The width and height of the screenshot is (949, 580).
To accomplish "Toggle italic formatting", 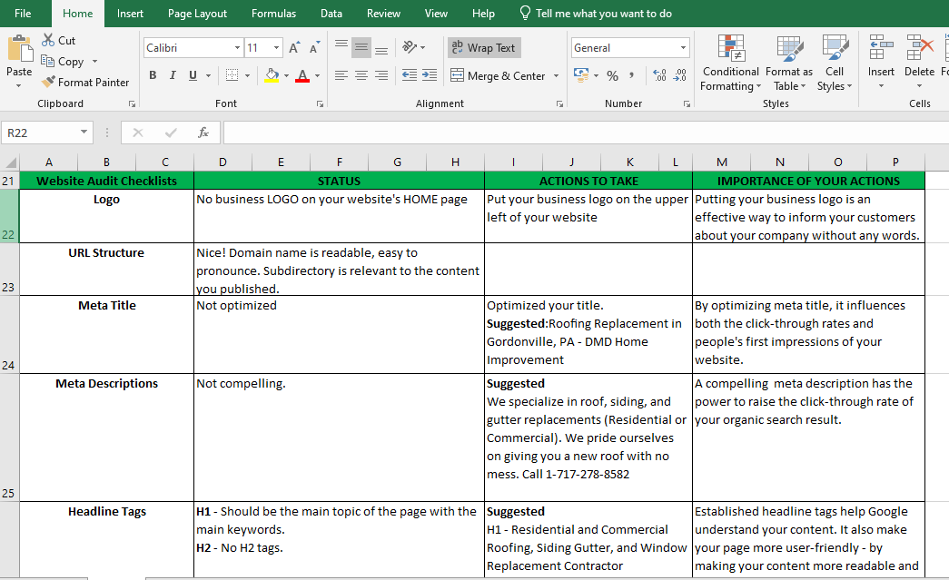I will coord(173,75).
